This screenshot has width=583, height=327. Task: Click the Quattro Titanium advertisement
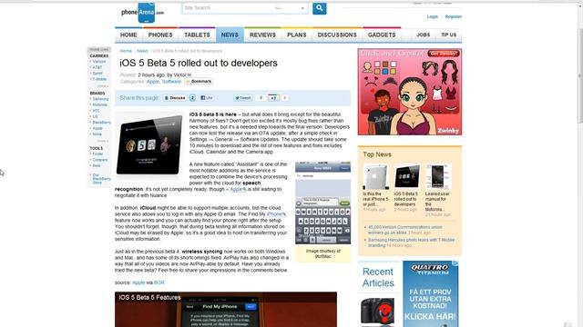click(431, 294)
